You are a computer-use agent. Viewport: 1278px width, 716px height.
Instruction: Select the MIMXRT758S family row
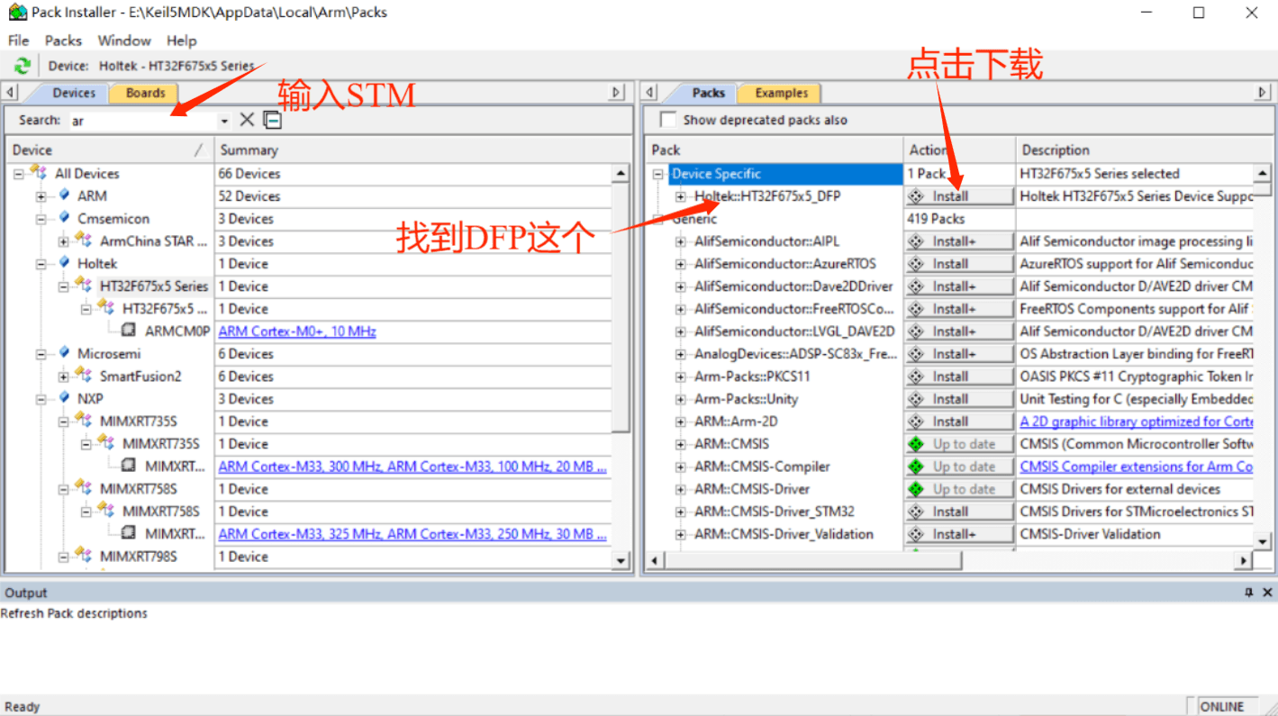click(139, 489)
